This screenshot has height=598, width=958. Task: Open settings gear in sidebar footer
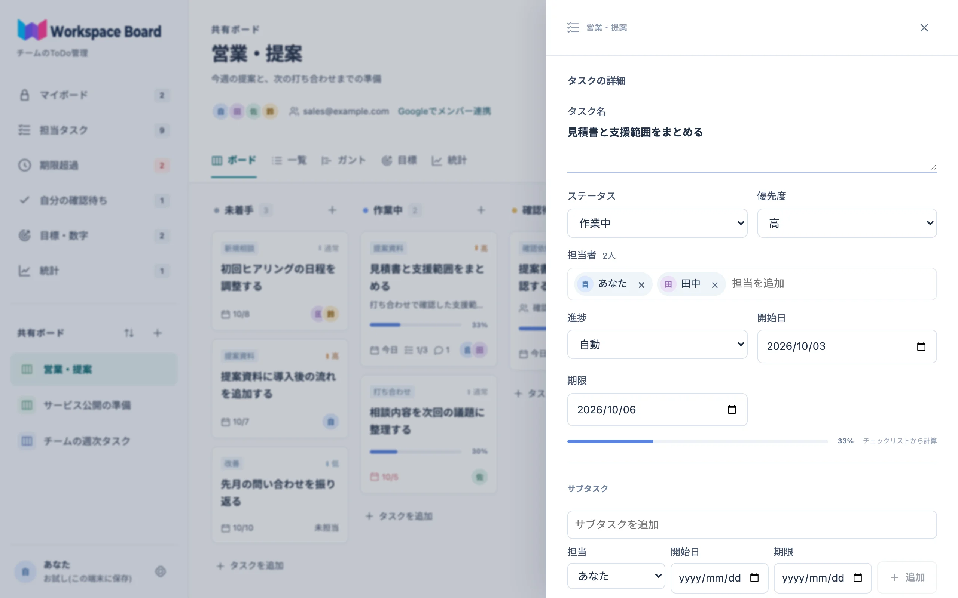(160, 571)
